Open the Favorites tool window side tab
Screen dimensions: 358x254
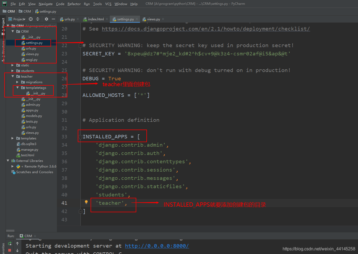(3, 249)
